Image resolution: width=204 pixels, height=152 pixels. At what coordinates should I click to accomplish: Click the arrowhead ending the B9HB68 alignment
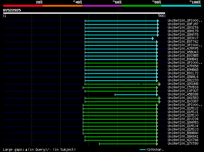(x=157, y=70)
